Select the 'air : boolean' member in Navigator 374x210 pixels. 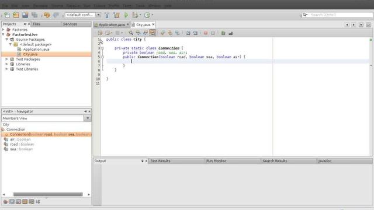coord(20,139)
